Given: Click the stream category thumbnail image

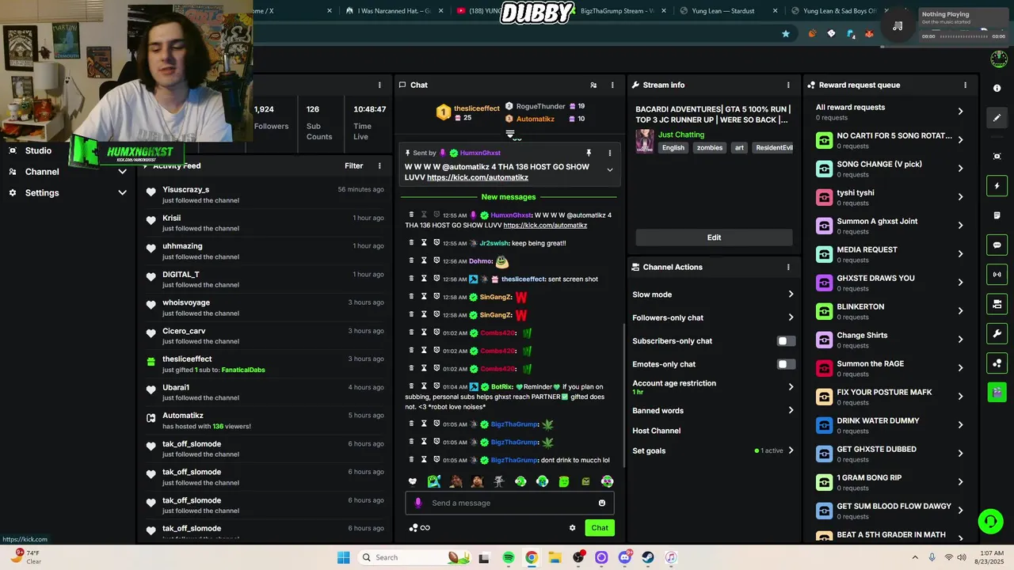Looking at the screenshot, I should [x=645, y=141].
